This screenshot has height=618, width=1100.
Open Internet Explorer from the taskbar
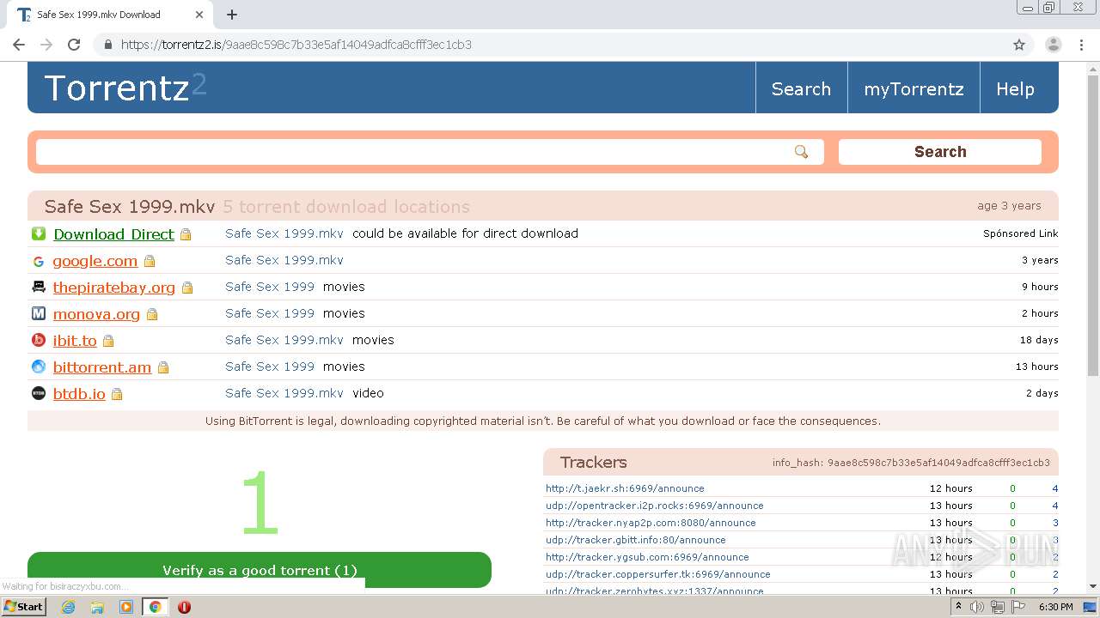pyautogui.click(x=68, y=607)
